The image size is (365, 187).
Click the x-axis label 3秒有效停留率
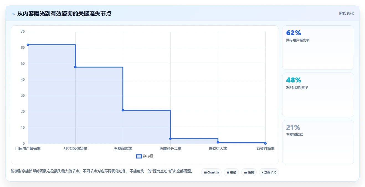tap(75, 149)
